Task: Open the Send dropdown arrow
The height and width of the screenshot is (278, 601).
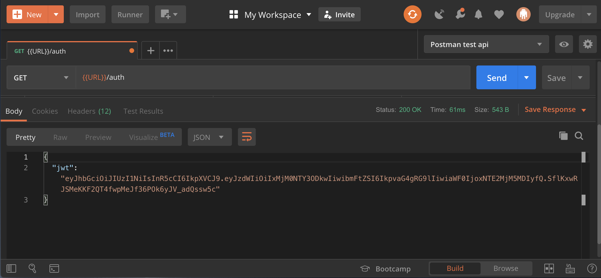Action: point(527,77)
